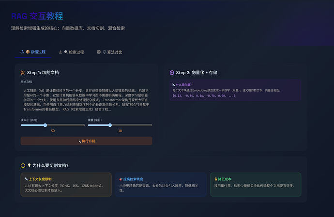Select the 提高检索精度 card
The width and height of the screenshot is (334, 217).
tap(161, 185)
